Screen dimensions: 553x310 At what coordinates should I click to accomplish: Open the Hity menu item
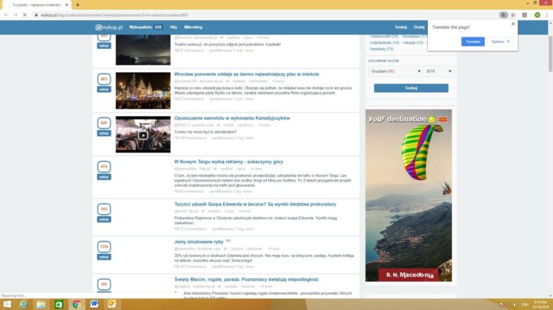pos(174,27)
